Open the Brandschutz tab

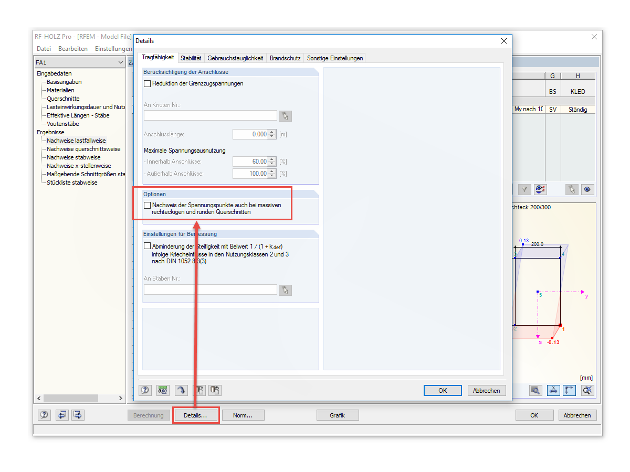click(x=285, y=58)
